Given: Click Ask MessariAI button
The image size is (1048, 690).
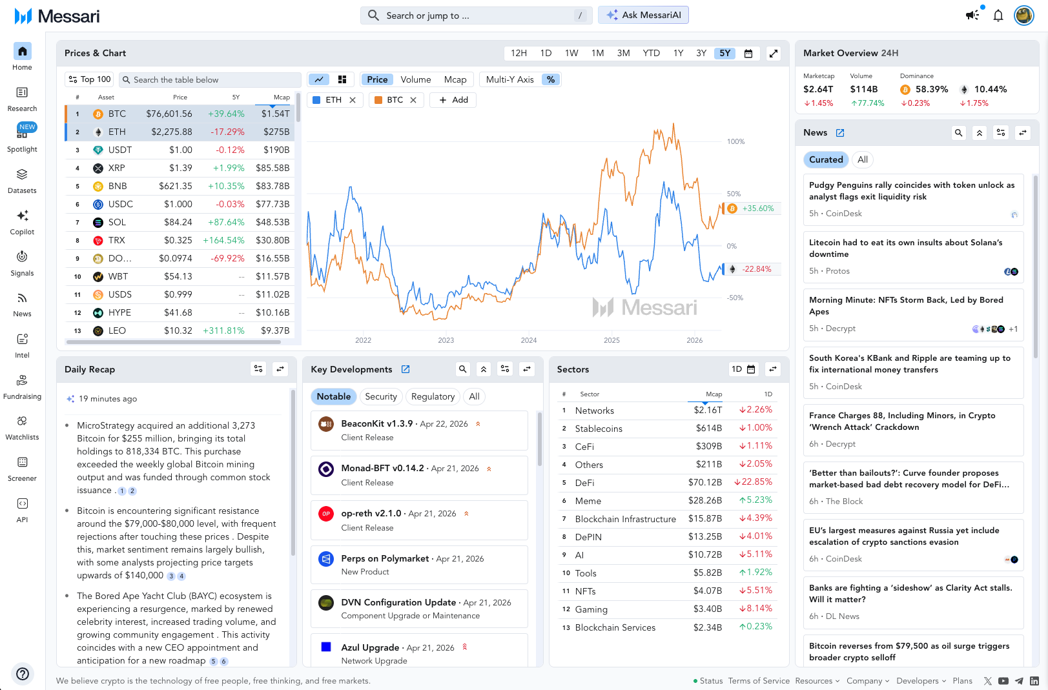Looking at the screenshot, I should (643, 15).
